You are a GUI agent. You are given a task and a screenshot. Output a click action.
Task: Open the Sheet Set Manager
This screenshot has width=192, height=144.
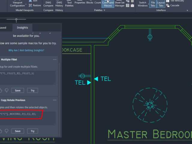(120, 3)
